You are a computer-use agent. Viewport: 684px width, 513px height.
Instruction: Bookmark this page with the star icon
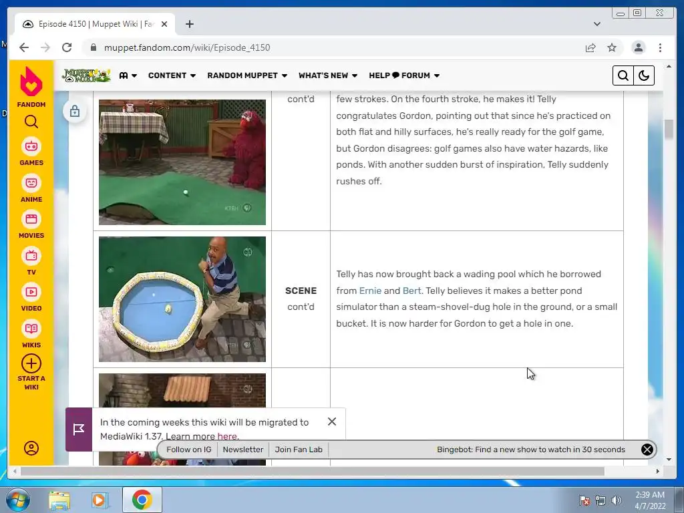[612, 47]
